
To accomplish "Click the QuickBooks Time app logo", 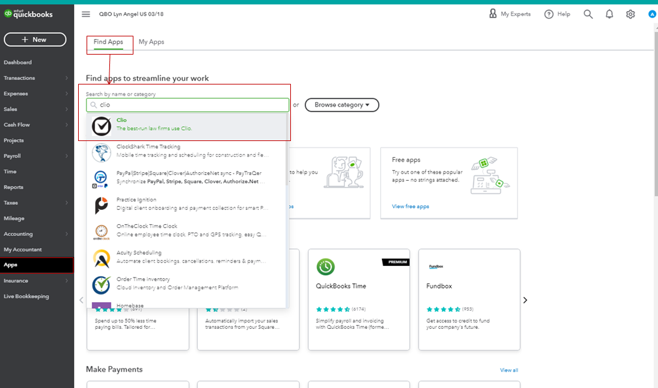I will point(325,266).
